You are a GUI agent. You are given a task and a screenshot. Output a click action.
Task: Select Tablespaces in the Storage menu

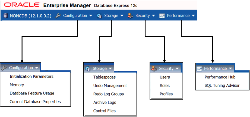[105, 77]
